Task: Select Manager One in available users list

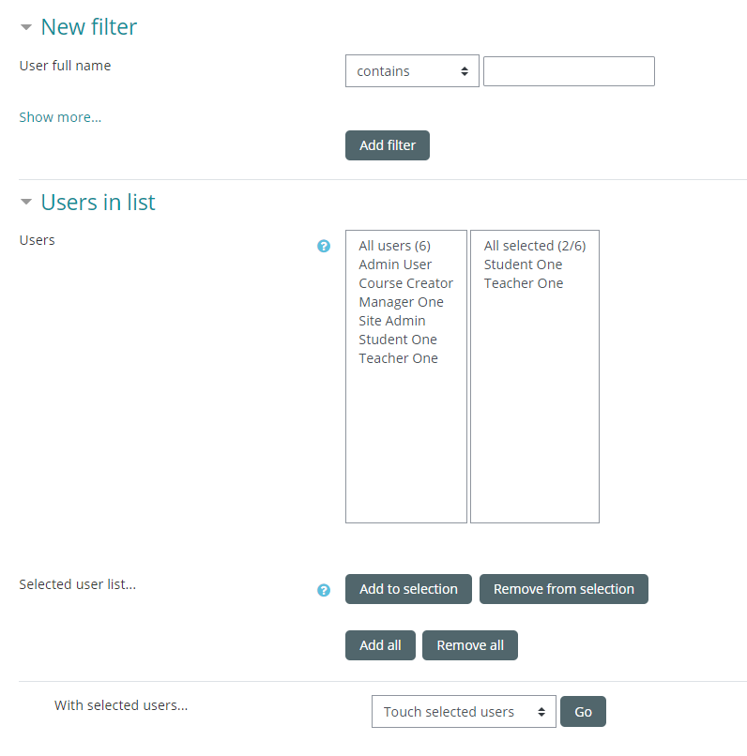Action: point(401,302)
